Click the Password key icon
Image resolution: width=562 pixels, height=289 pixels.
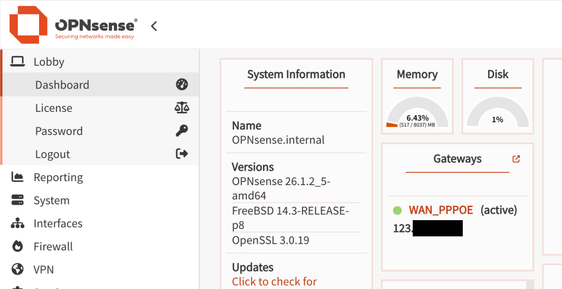pyautogui.click(x=182, y=131)
